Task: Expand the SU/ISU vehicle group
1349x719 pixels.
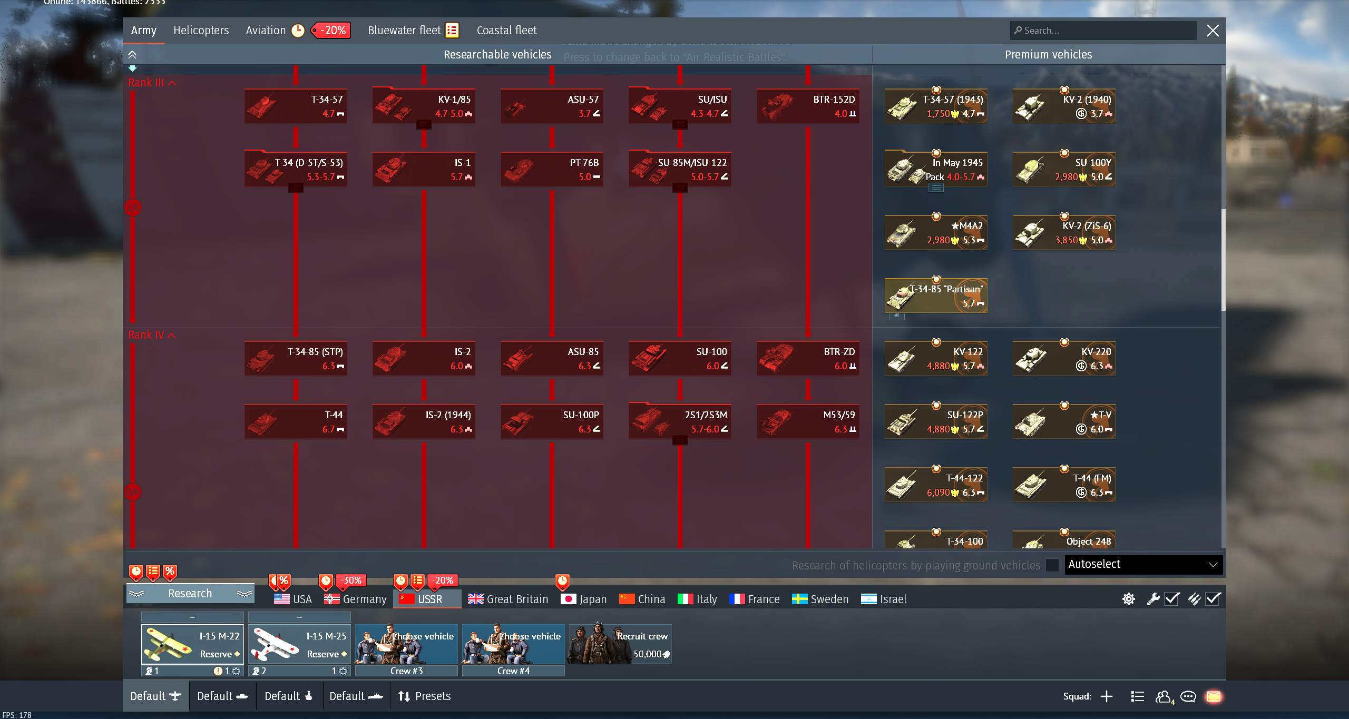Action: (680, 125)
